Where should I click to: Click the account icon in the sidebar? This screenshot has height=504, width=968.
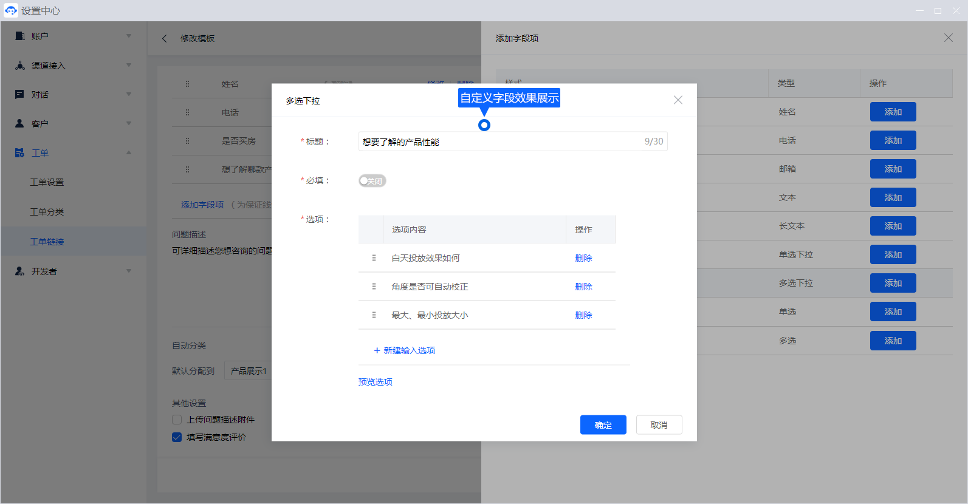tap(20, 36)
